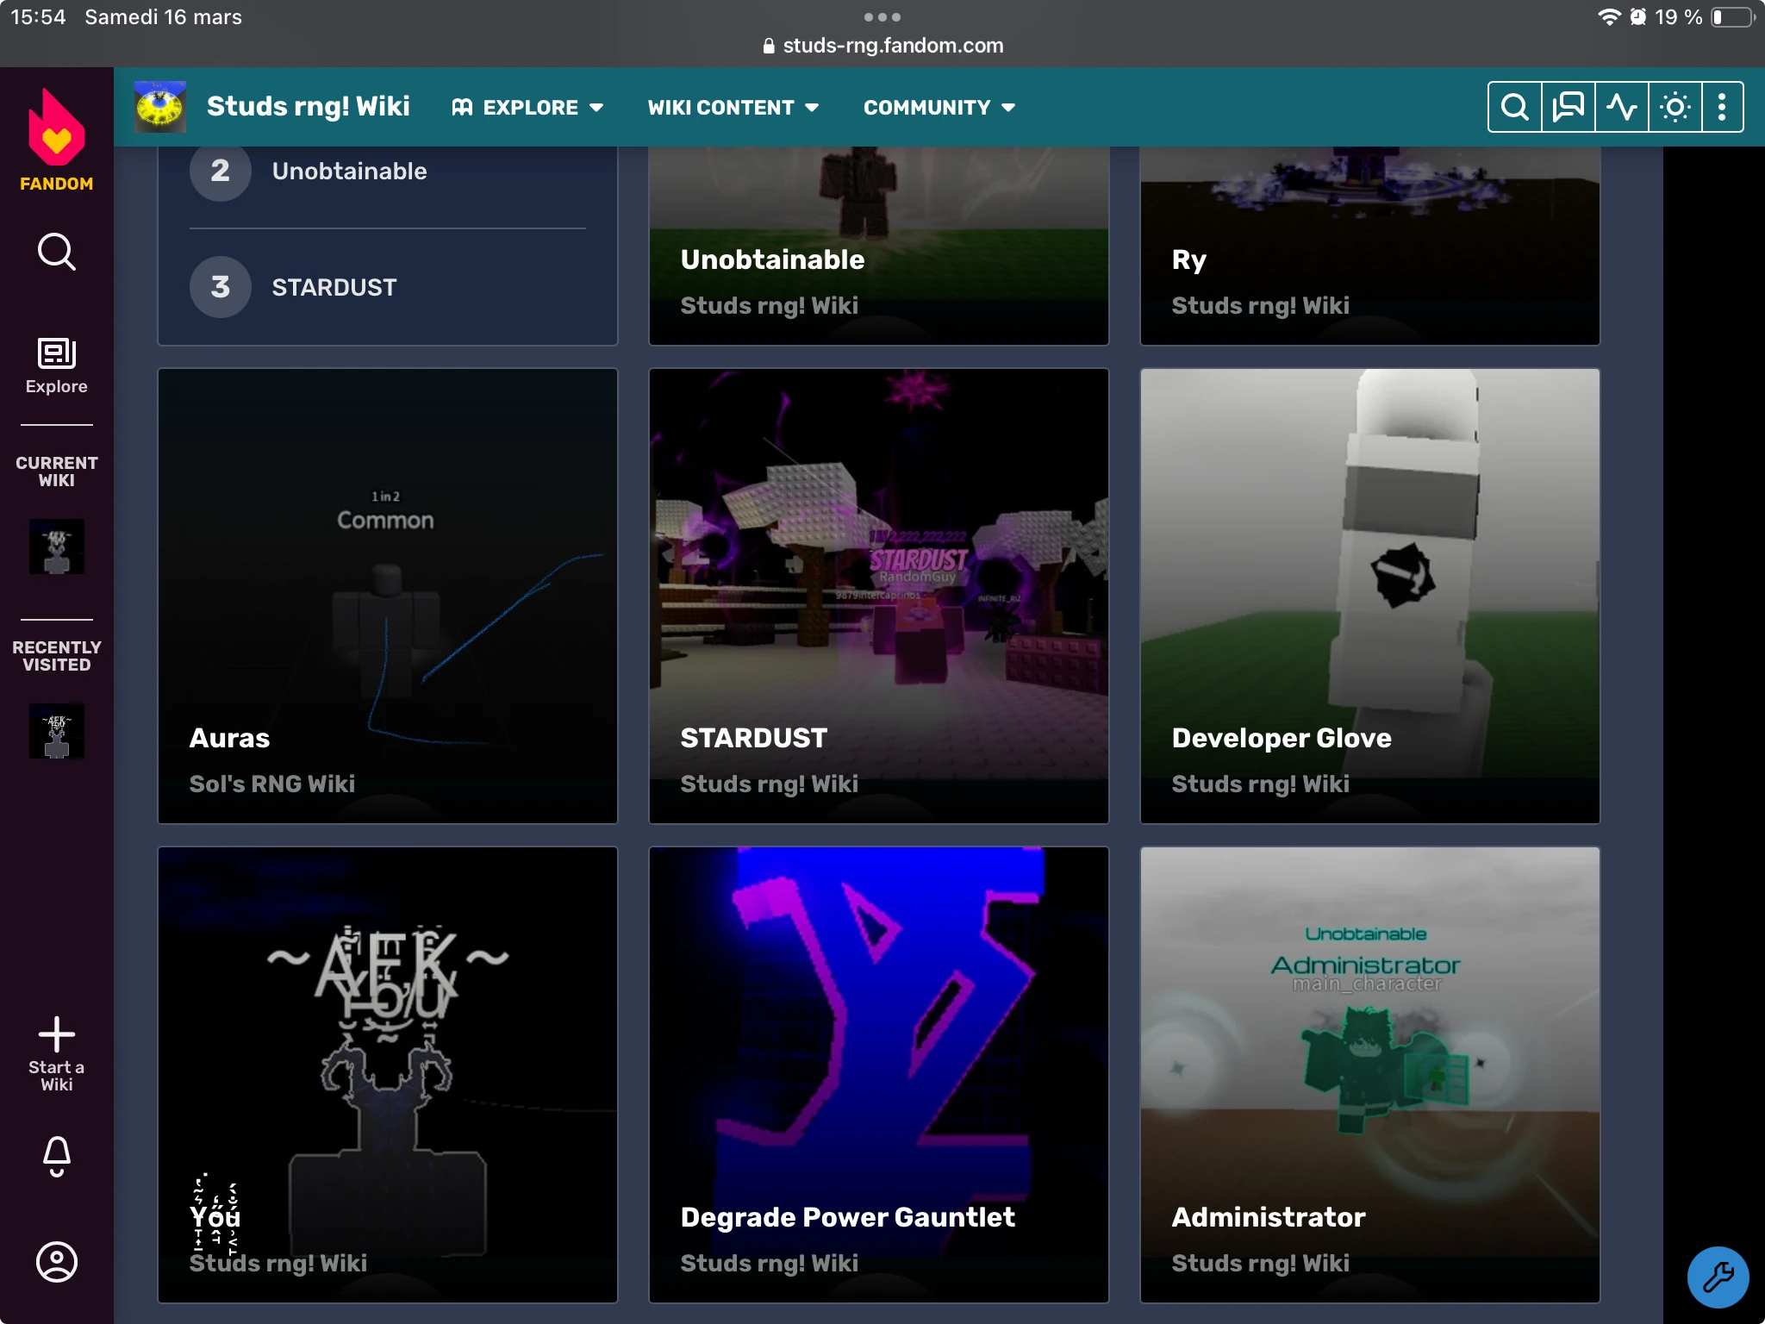Click the Studs rng! Wiki title

coord(308,106)
